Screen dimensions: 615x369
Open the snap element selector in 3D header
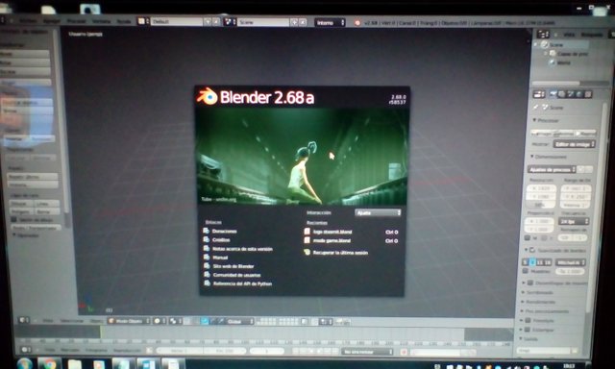click(325, 322)
